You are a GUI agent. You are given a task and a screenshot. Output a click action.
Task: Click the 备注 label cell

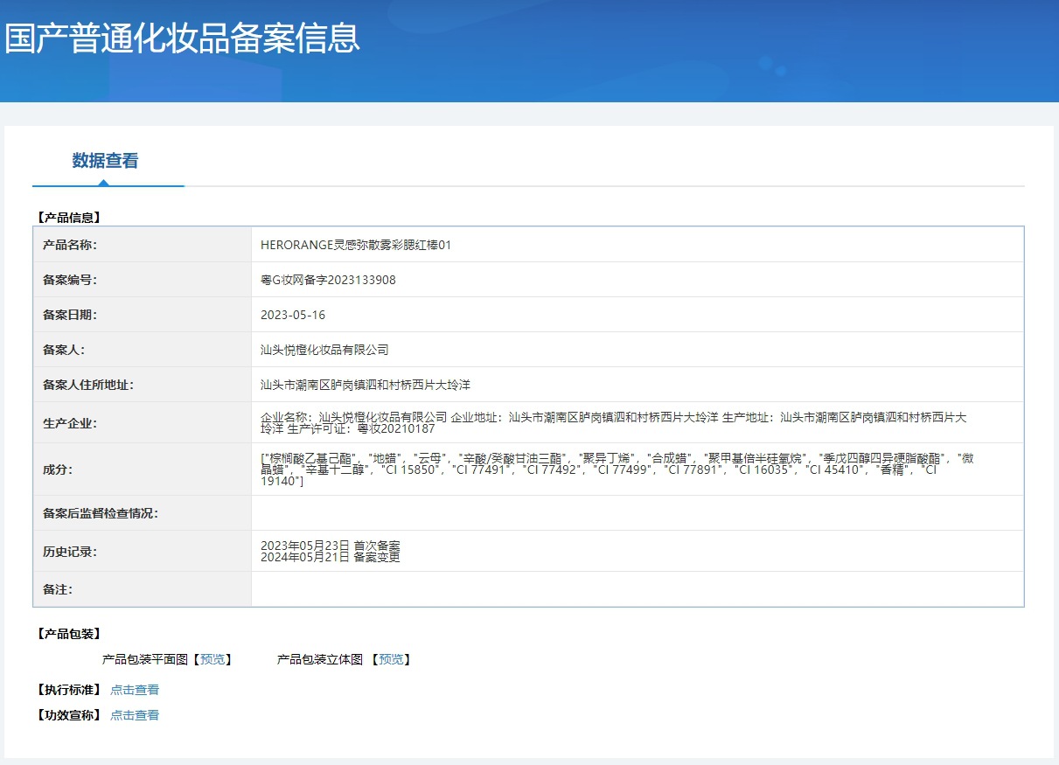(x=143, y=589)
